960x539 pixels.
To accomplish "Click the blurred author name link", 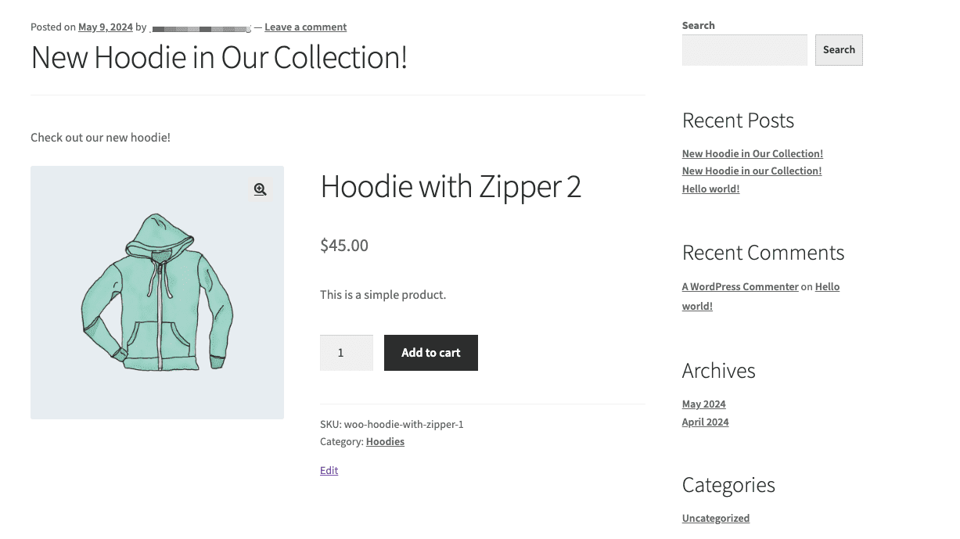I will (200, 27).
